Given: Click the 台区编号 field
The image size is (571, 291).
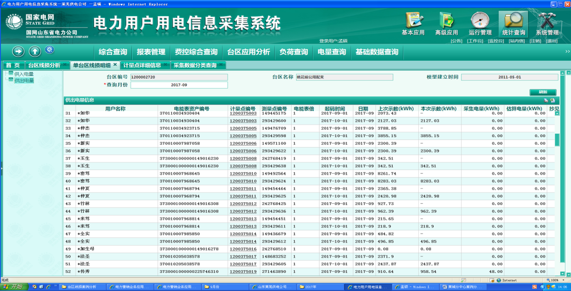Looking at the screenshot, I should pos(178,77).
